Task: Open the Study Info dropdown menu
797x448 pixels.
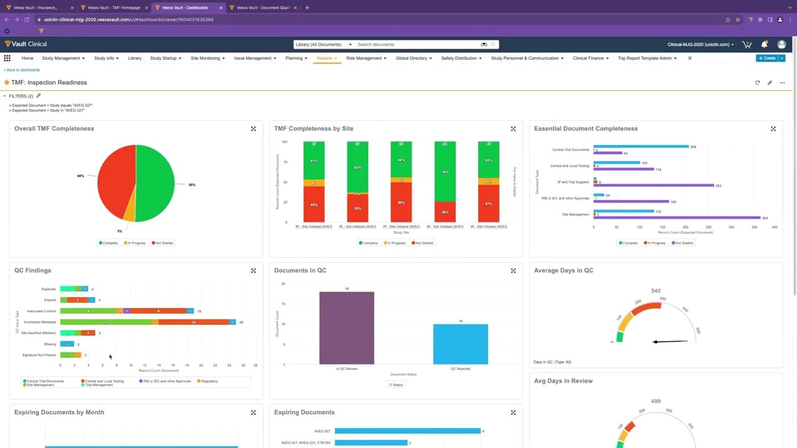Action: pos(106,58)
